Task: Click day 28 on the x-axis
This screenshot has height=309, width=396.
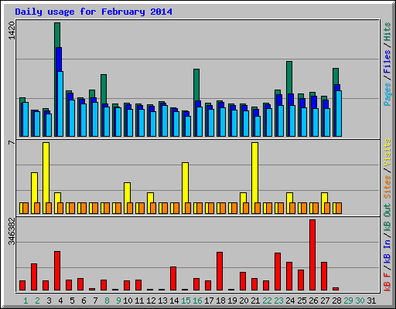Action: [x=336, y=301]
